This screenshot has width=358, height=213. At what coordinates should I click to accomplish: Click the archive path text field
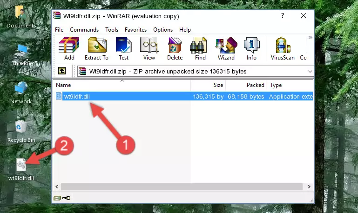tap(196, 71)
